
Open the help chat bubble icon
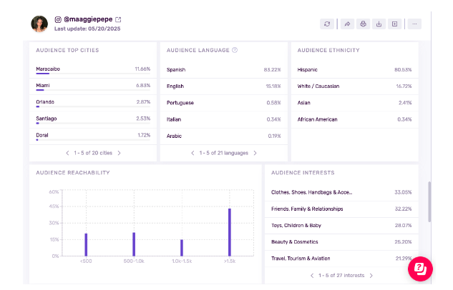click(421, 269)
